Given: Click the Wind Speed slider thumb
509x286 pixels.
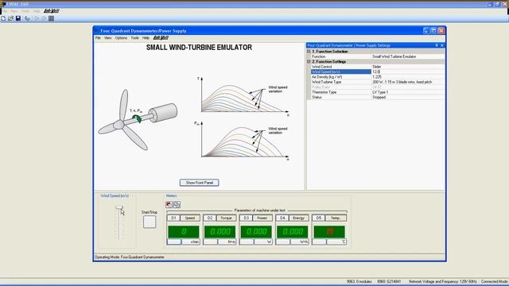Looking at the screenshot, I should pos(119,207).
